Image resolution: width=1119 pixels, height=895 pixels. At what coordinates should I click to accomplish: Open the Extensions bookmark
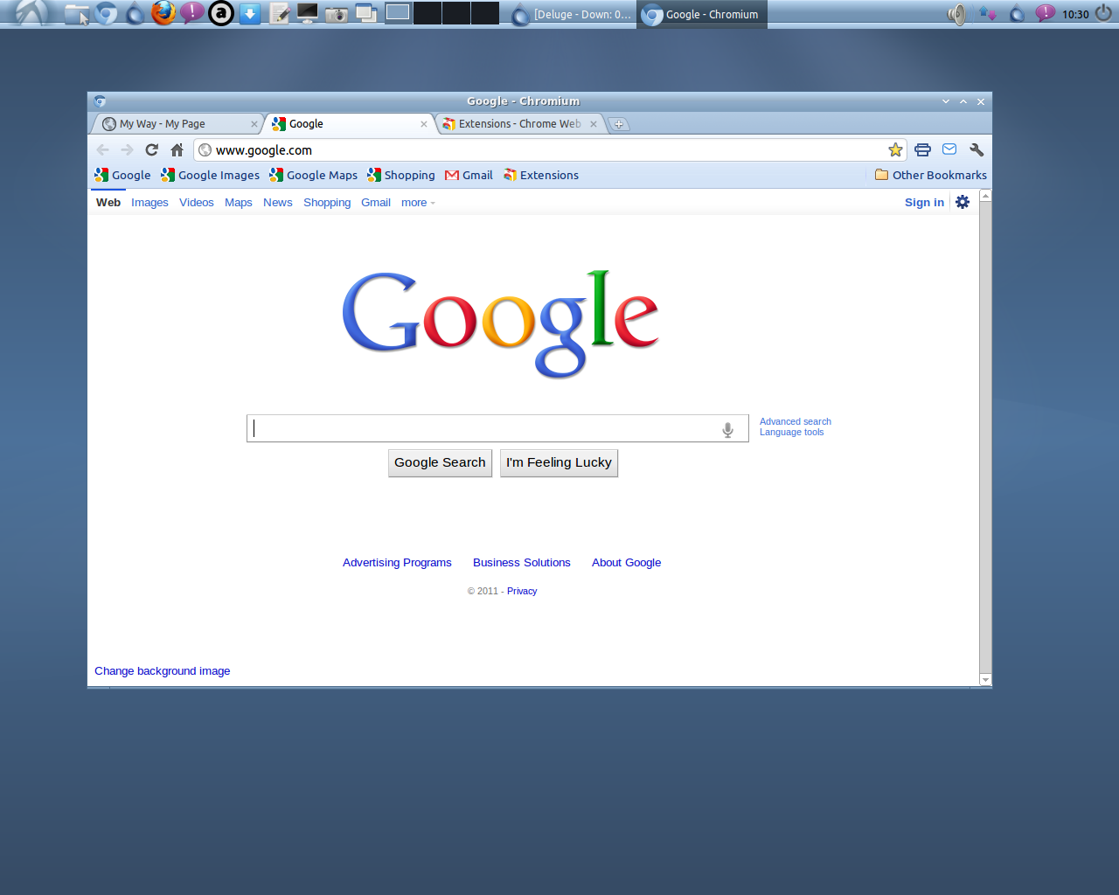[x=540, y=175]
